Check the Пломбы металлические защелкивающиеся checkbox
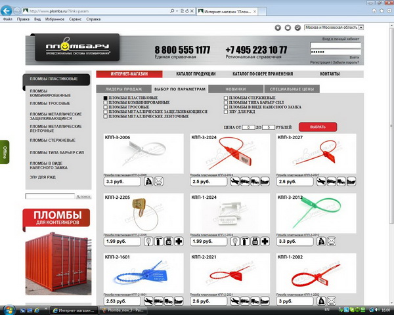 click(106, 112)
